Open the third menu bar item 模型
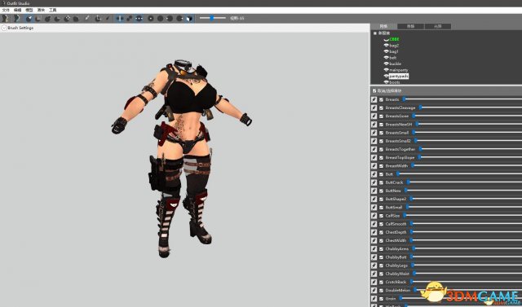522x307 pixels. coord(29,11)
